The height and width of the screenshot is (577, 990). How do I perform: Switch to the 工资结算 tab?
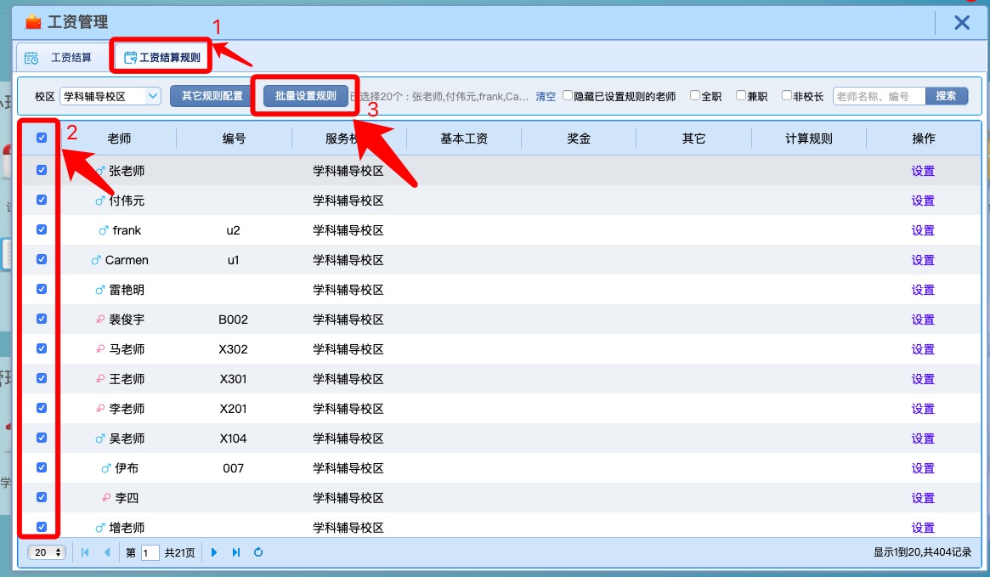(x=61, y=58)
